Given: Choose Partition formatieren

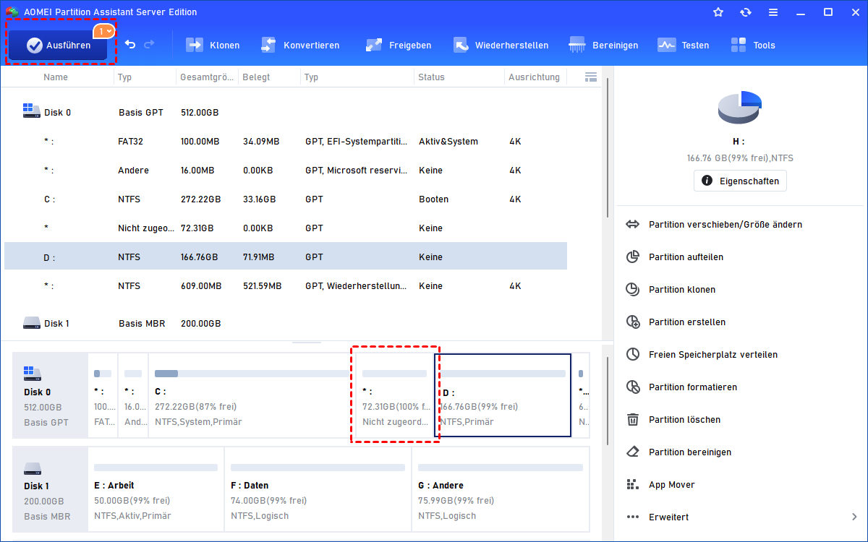Looking at the screenshot, I should pos(693,387).
